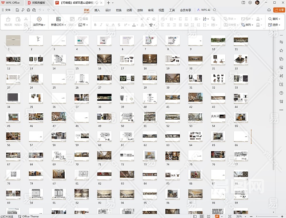Open the WPS AI button
The width and height of the screenshot is (286, 218).
(204, 10)
